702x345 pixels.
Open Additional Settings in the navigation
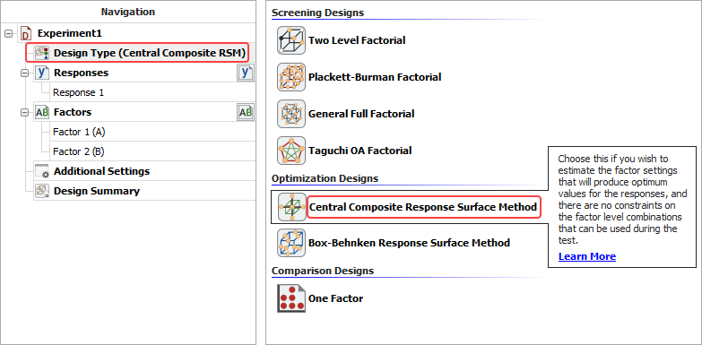[x=101, y=171]
